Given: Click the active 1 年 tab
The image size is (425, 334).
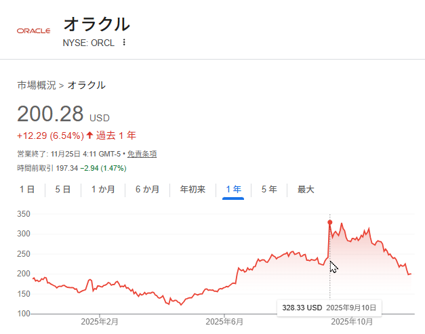Looking at the screenshot, I should 233,190.
